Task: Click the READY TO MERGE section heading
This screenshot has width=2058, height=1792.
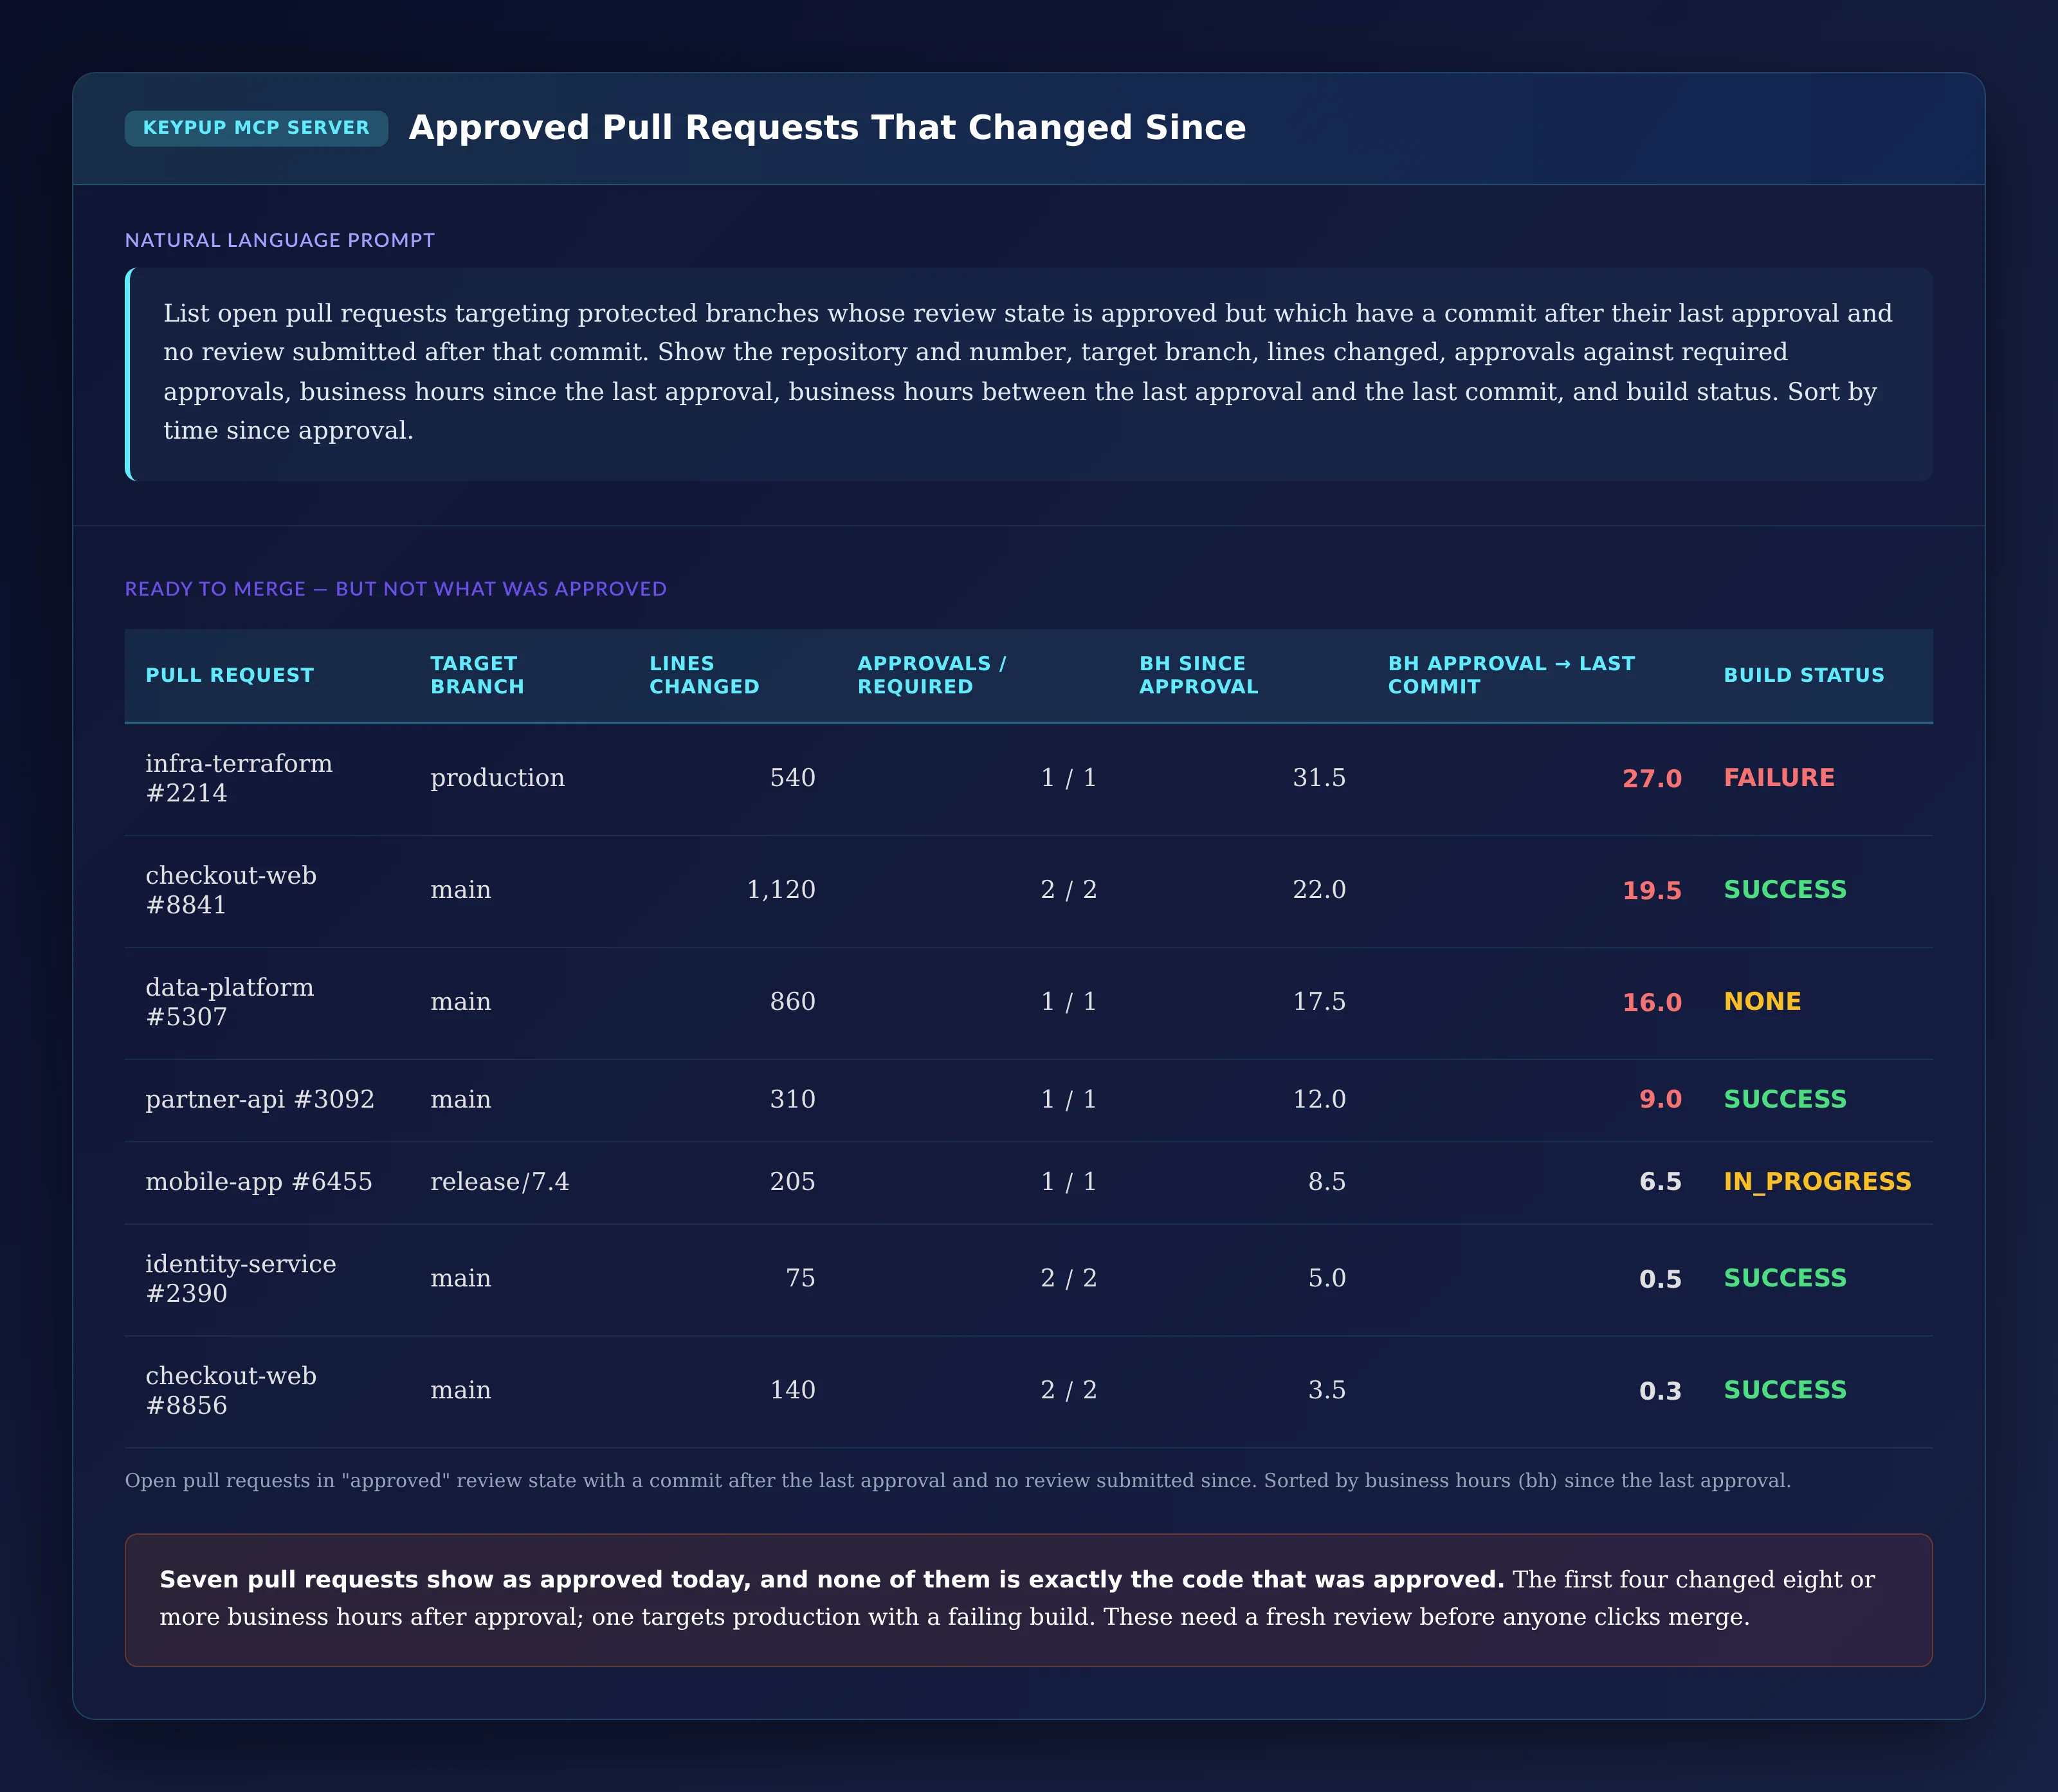Action: (x=395, y=589)
